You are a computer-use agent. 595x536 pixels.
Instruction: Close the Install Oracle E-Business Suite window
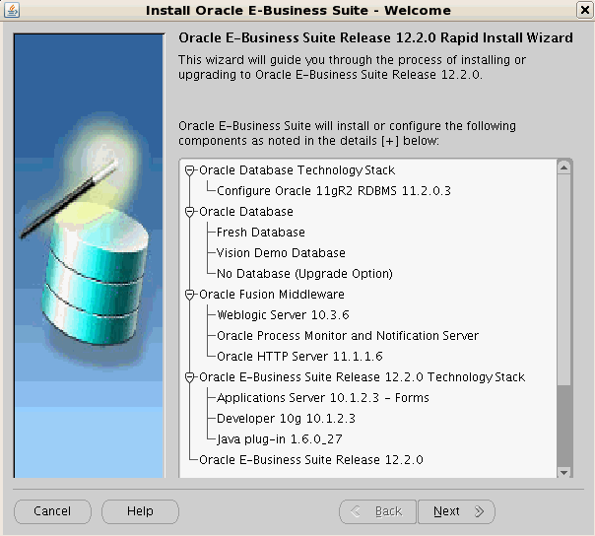click(x=584, y=10)
